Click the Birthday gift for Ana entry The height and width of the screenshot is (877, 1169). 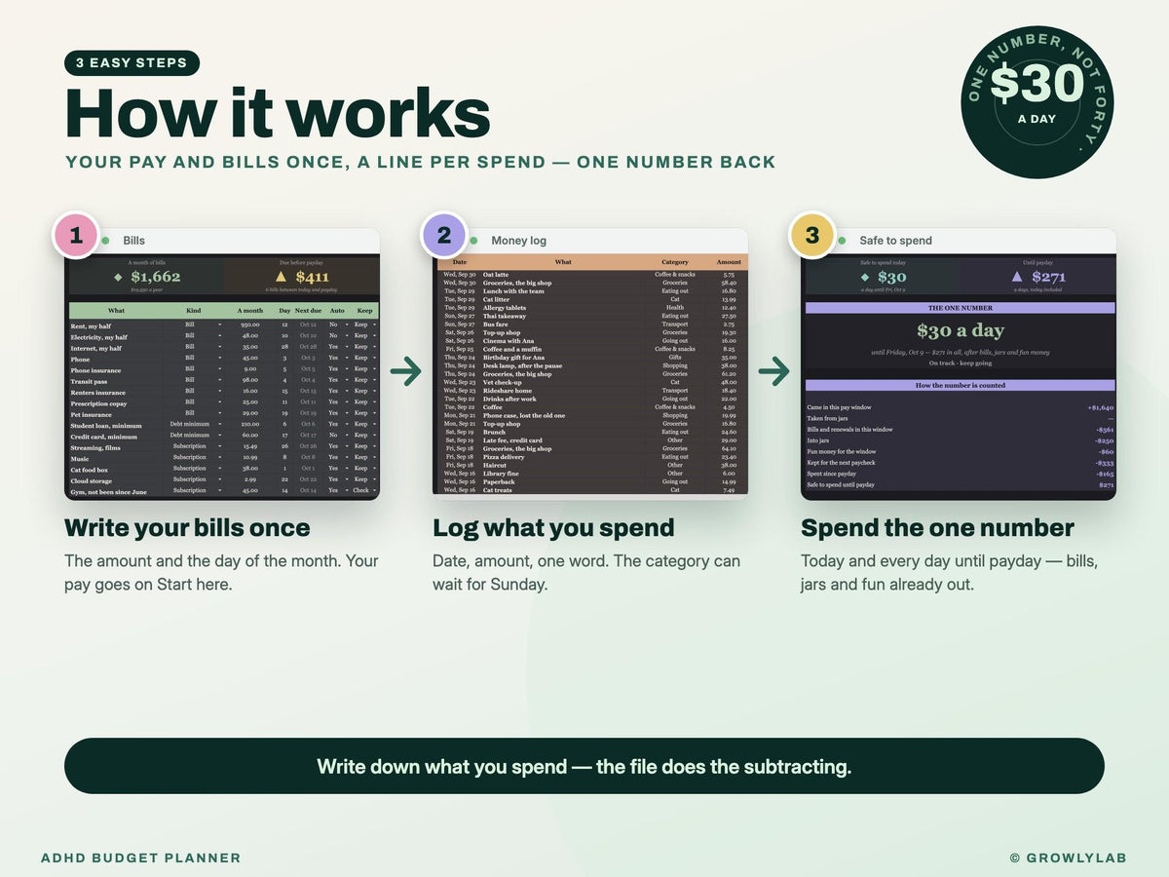(x=513, y=358)
